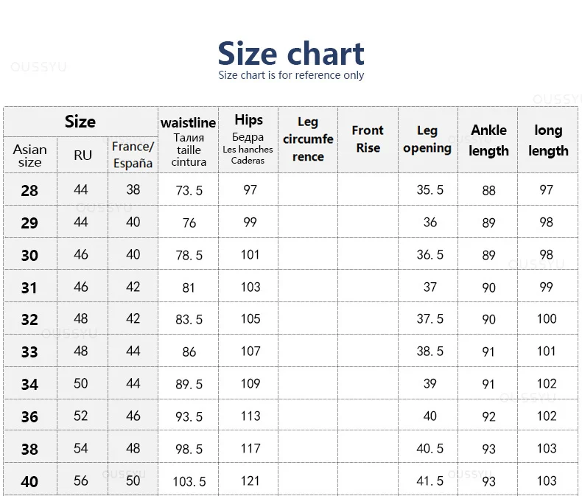Click the merged 'Size' header cell
Viewport: 582px width, 496px height.
(x=80, y=122)
